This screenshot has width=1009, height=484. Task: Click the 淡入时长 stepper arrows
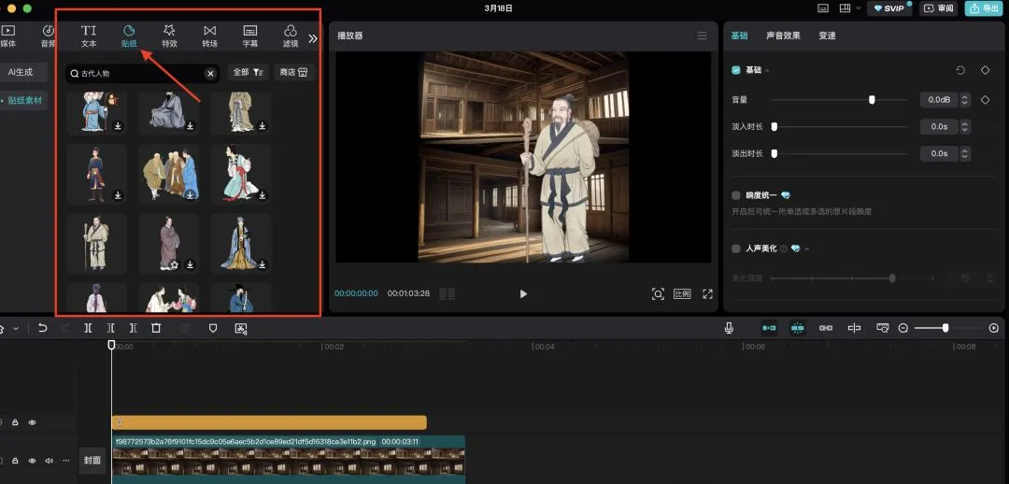[964, 127]
